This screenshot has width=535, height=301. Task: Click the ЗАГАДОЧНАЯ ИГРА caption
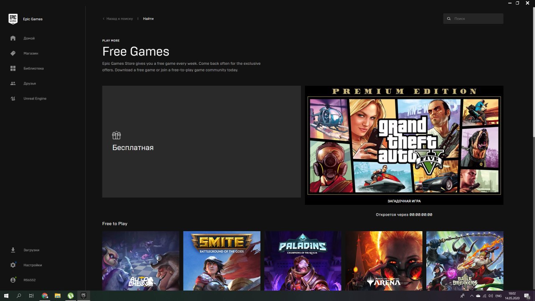tap(404, 201)
